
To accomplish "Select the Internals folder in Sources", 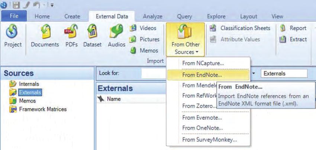I will point(29,84).
